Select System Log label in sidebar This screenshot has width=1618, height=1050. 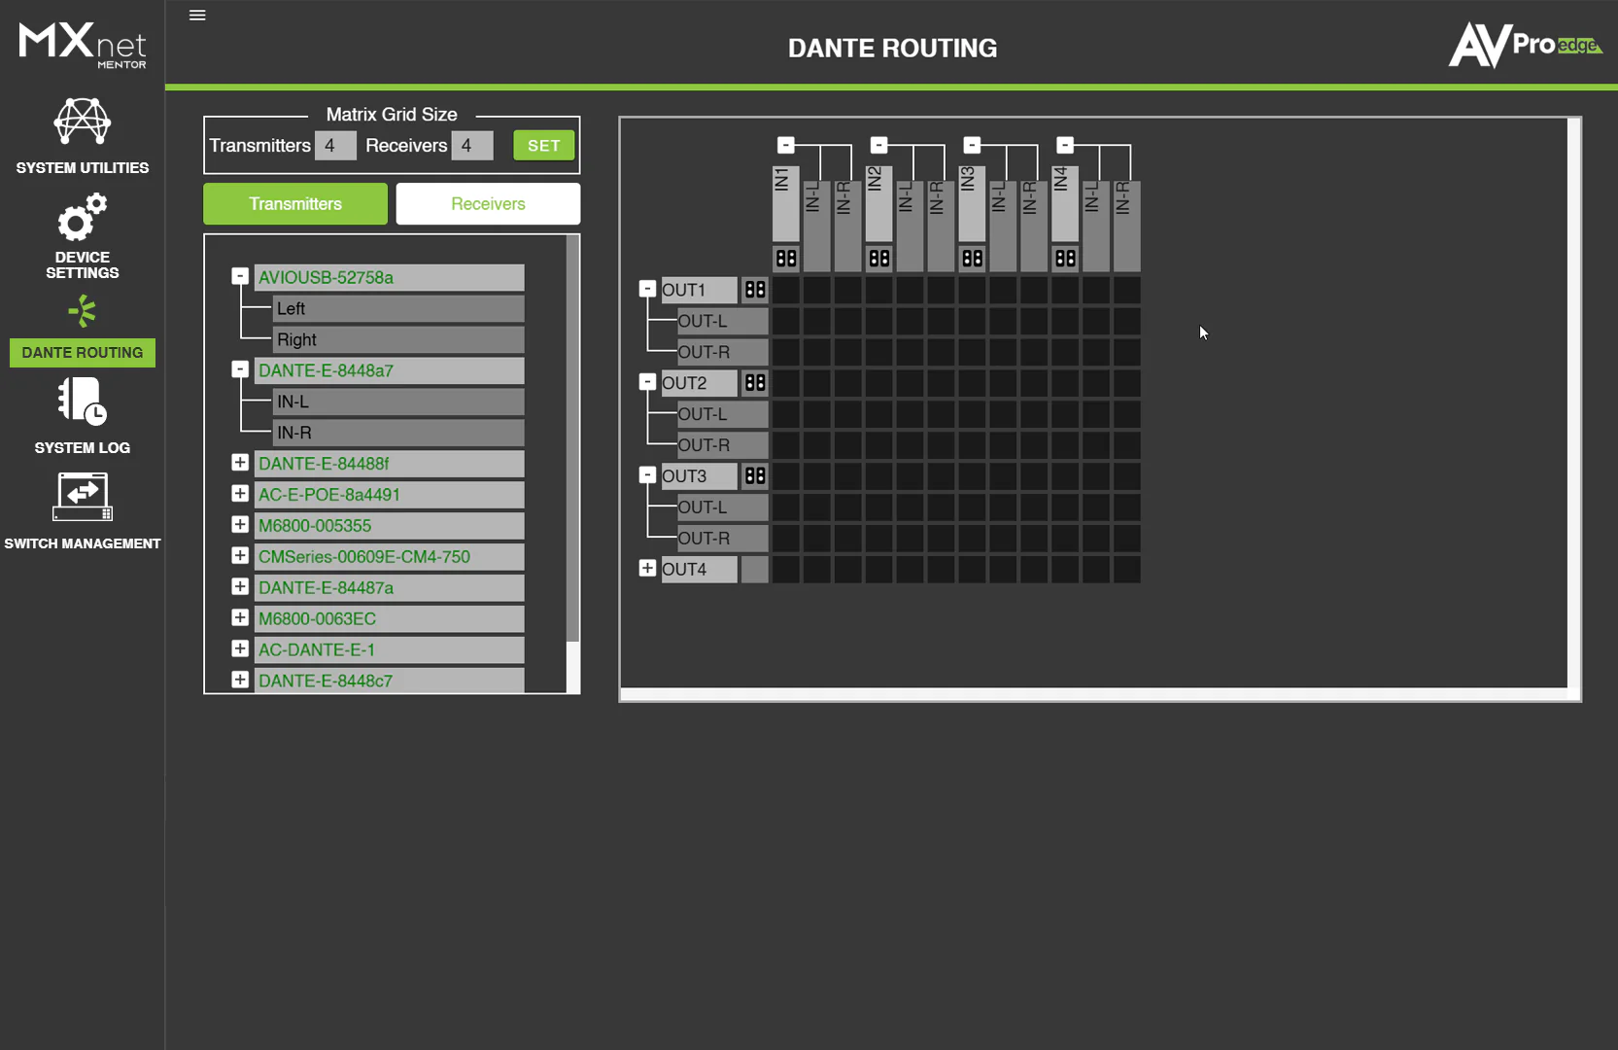click(x=83, y=448)
